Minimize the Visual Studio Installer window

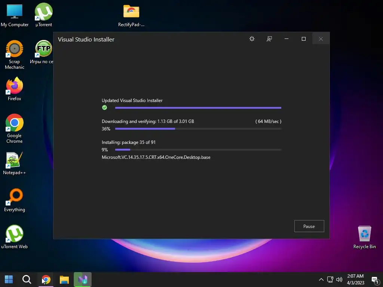click(287, 39)
